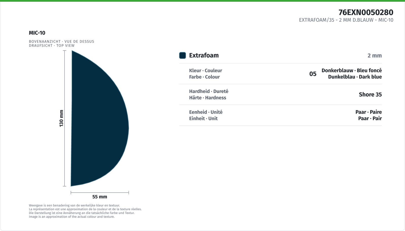This screenshot has height=231, width=405.
Task: Click the Extrafoam material title
Action: point(204,55)
